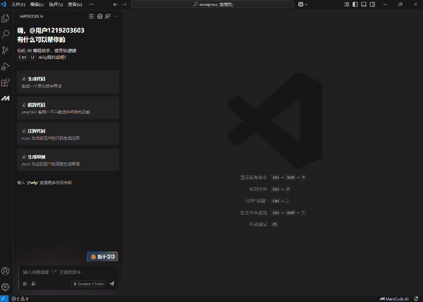
Task: Open the Manage gear in activity bar
Action: (5, 287)
